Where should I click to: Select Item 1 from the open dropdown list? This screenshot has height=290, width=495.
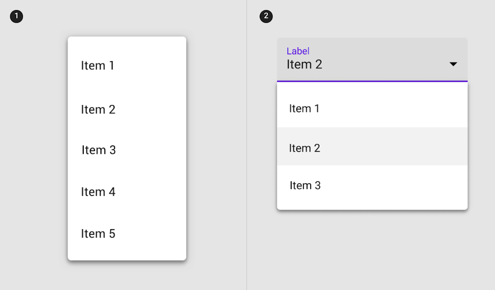(304, 109)
